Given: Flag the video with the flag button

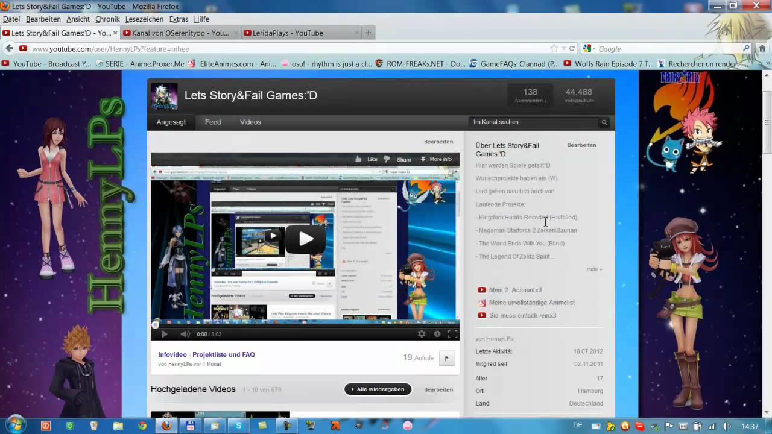Looking at the screenshot, I should (446, 358).
